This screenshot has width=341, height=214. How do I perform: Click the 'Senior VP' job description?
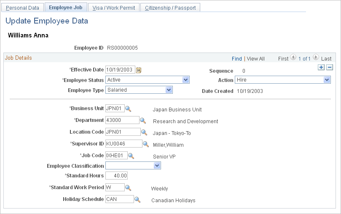(x=164, y=157)
